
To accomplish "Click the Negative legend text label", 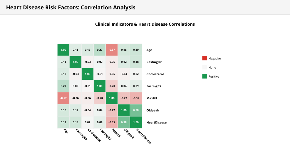I will tap(214, 58).
